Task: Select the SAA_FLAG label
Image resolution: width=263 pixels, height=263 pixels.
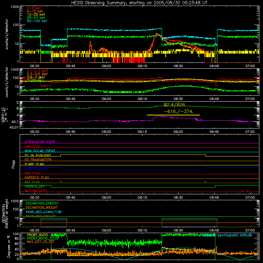Action: 32,173
